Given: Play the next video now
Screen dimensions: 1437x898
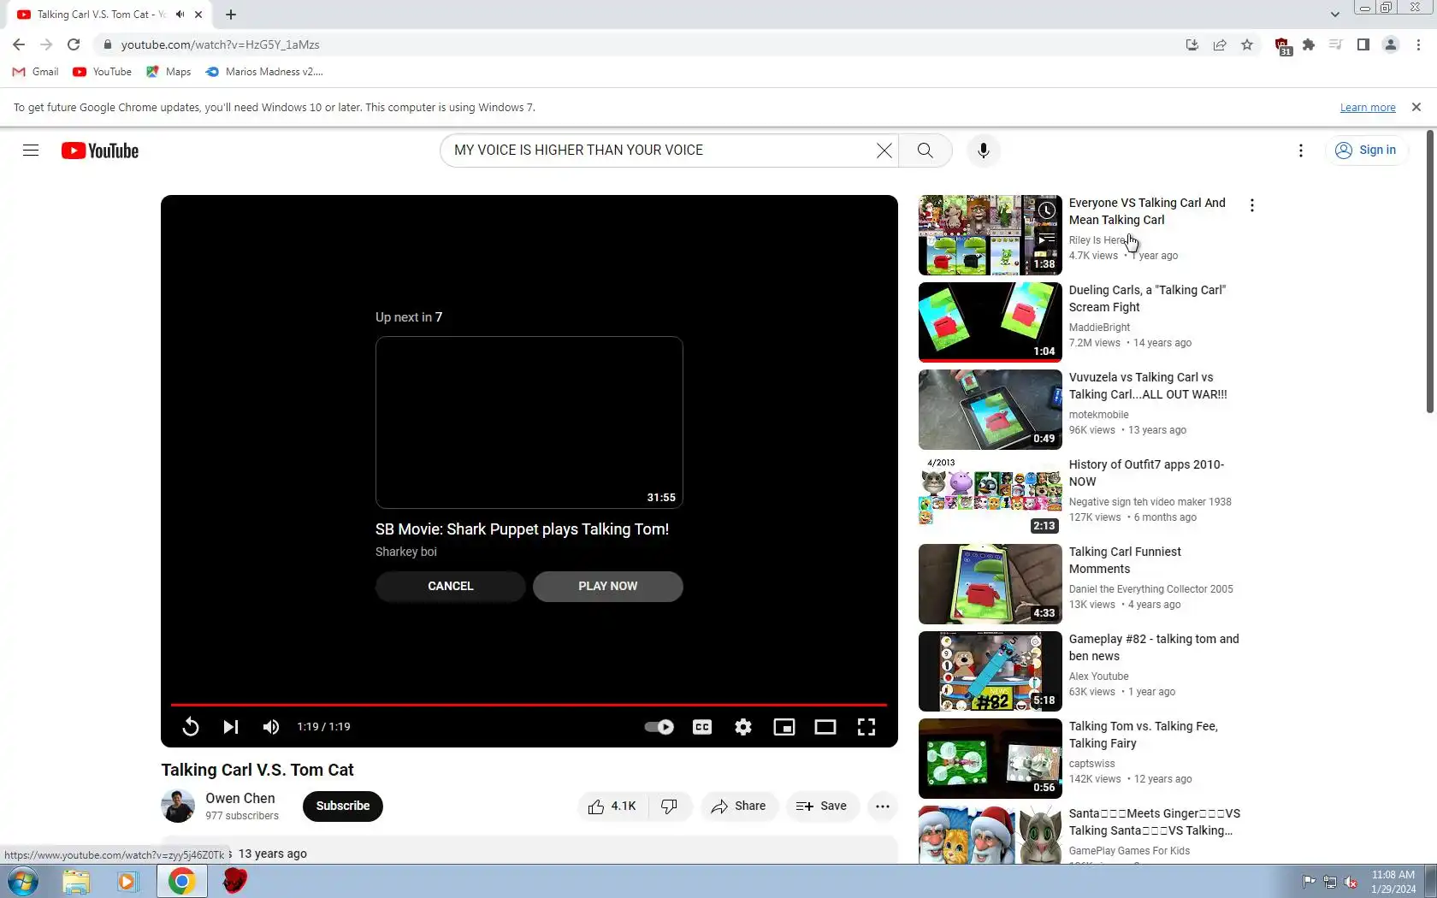Looking at the screenshot, I should 607,586.
